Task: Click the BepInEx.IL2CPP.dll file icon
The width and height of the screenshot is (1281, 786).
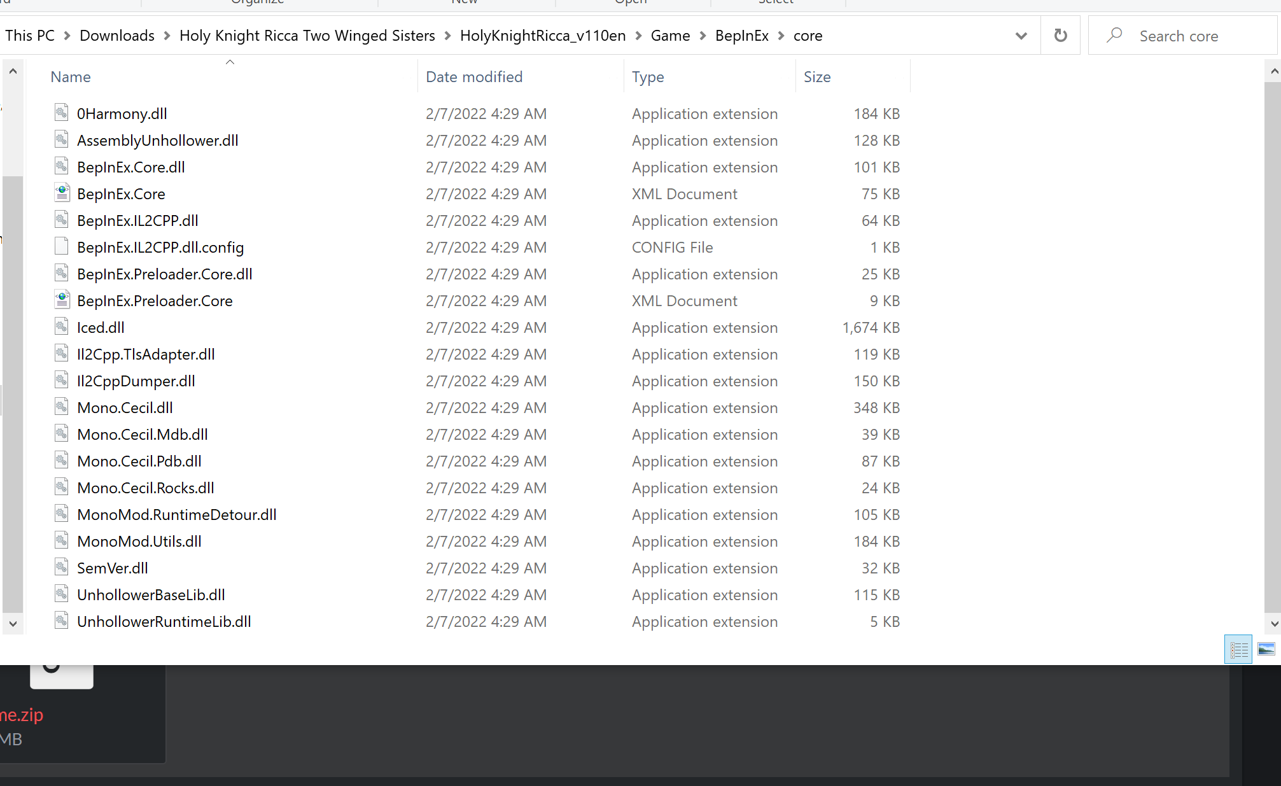Action: [61, 220]
